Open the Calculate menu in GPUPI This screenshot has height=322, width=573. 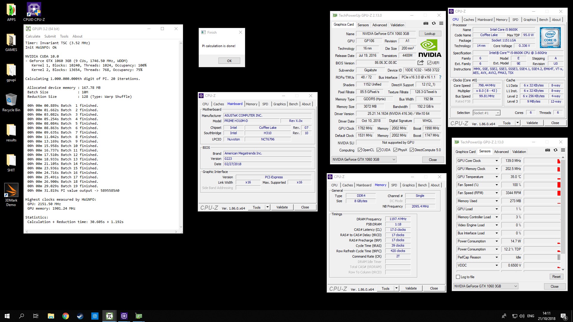pyautogui.click(x=33, y=36)
